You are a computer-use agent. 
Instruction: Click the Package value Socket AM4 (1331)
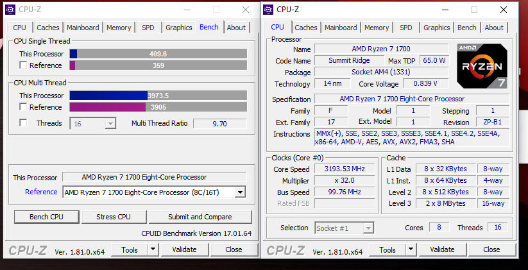coord(381,72)
